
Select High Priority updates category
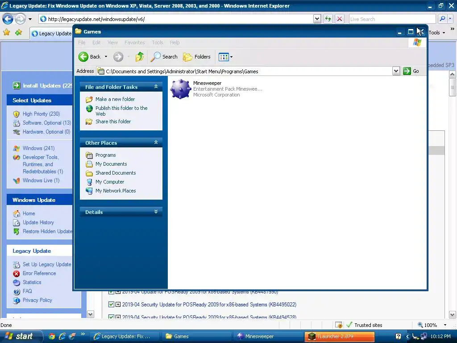click(x=41, y=114)
